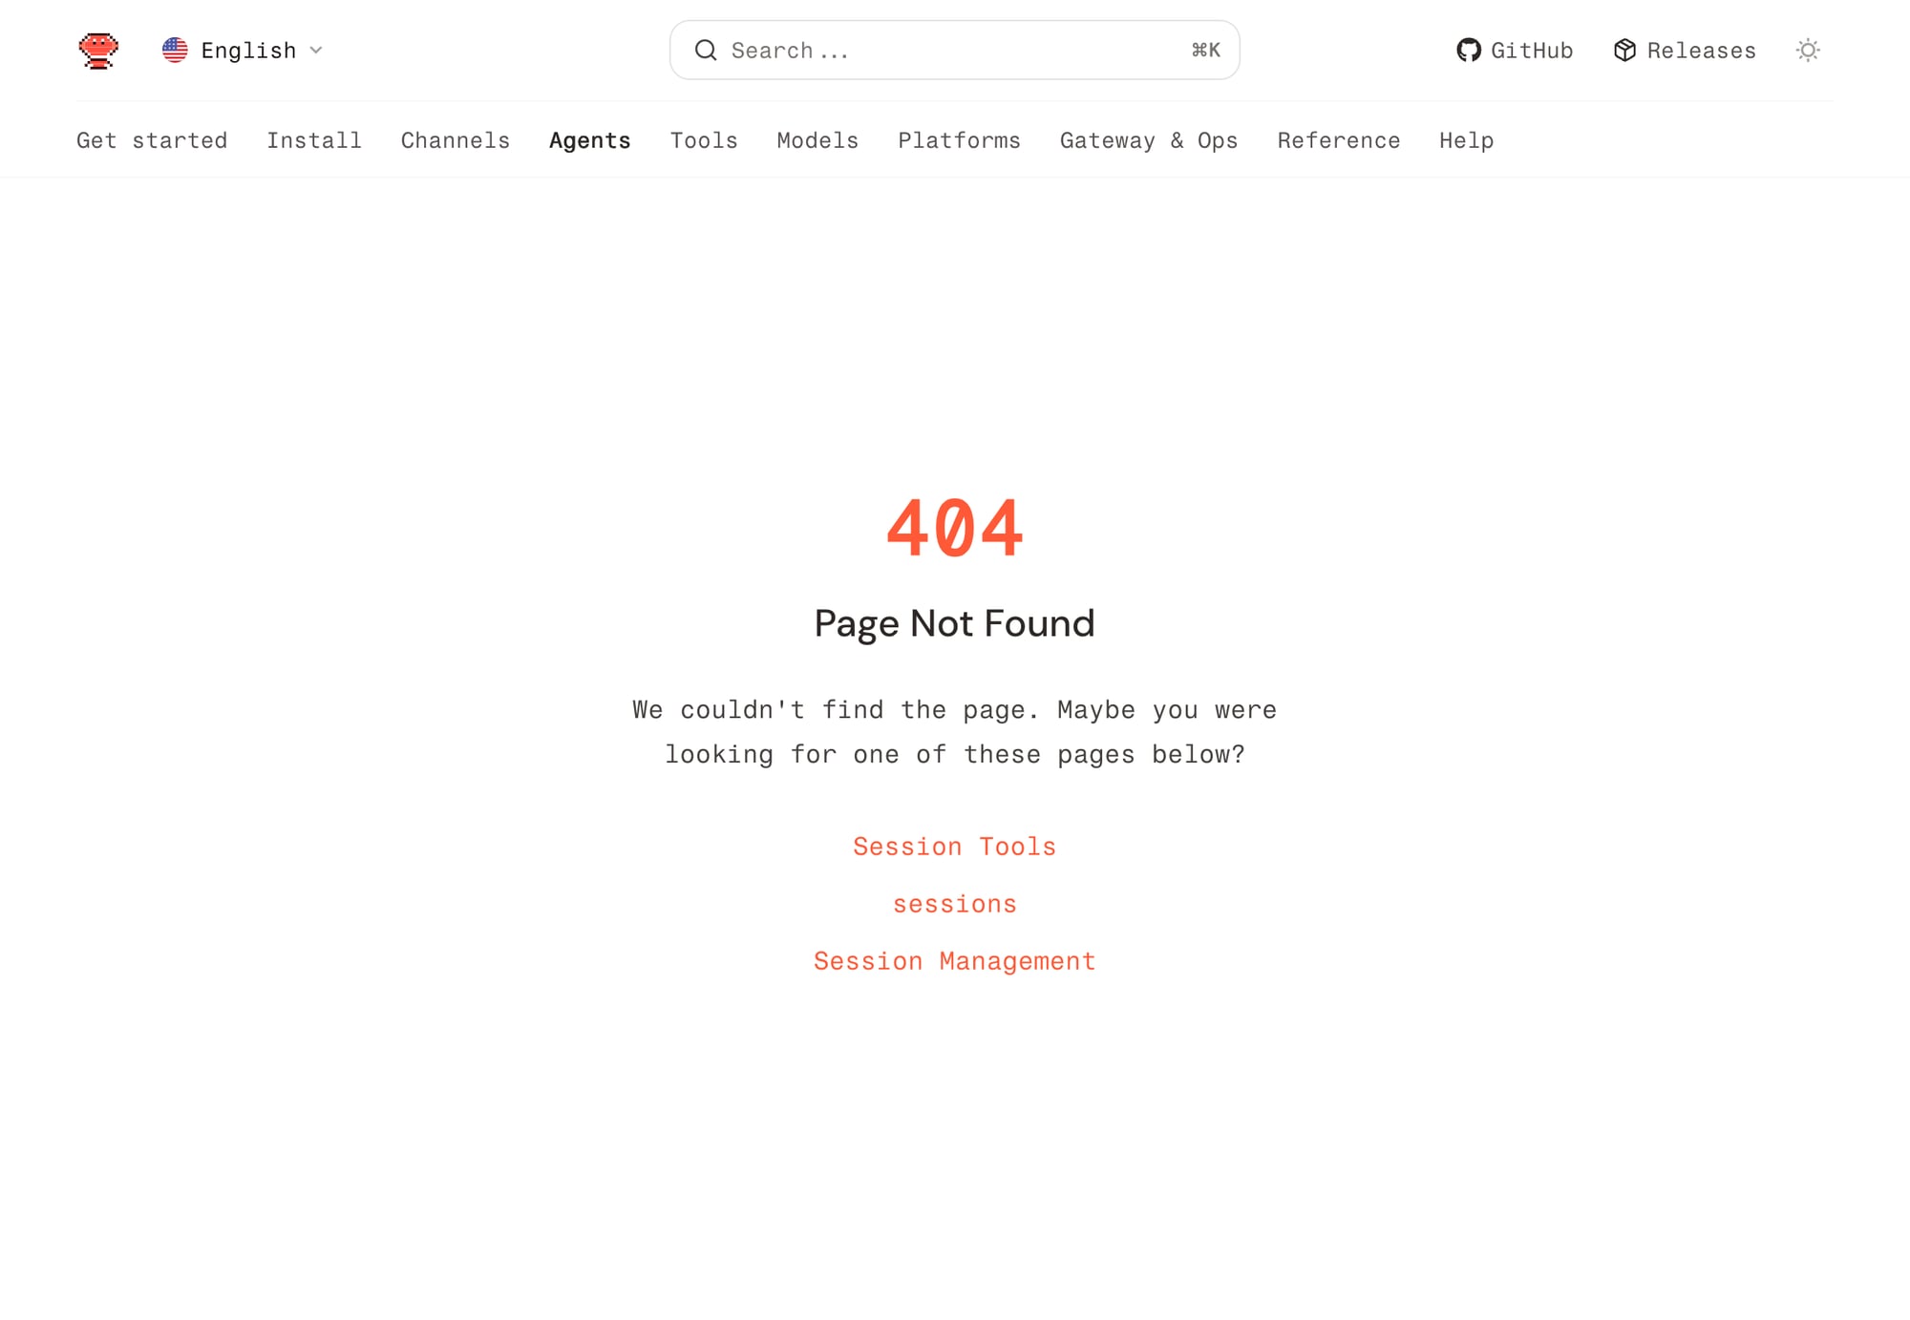
Task: Visit the Session Management link
Action: 954,961
